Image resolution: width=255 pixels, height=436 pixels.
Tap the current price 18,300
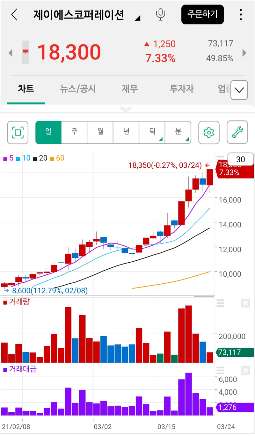(x=69, y=52)
